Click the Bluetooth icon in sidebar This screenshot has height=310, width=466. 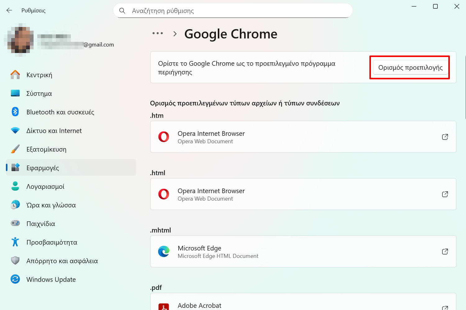(x=15, y=112)
